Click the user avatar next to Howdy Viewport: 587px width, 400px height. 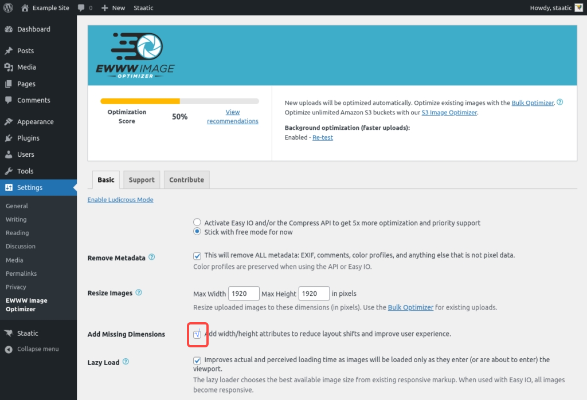click(578, 8)
